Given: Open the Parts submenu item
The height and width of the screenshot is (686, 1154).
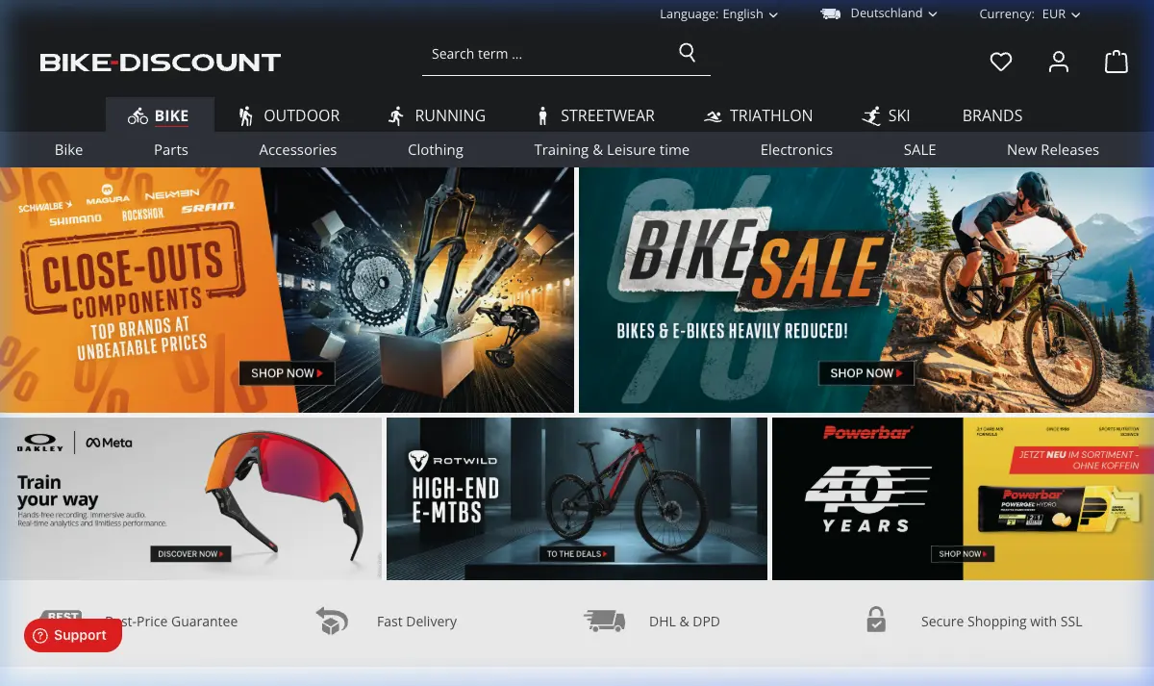Looking at the screenshot, I should tap(171, 150).
